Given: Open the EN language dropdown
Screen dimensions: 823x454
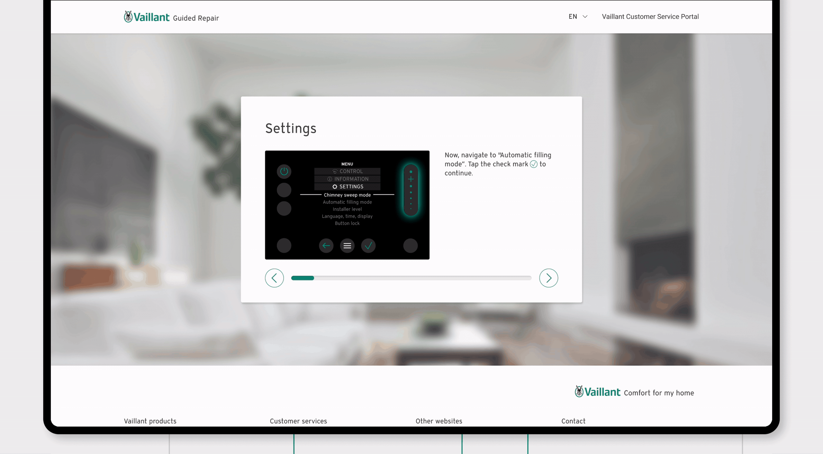Looking at the screenshot, I should 578,16.
